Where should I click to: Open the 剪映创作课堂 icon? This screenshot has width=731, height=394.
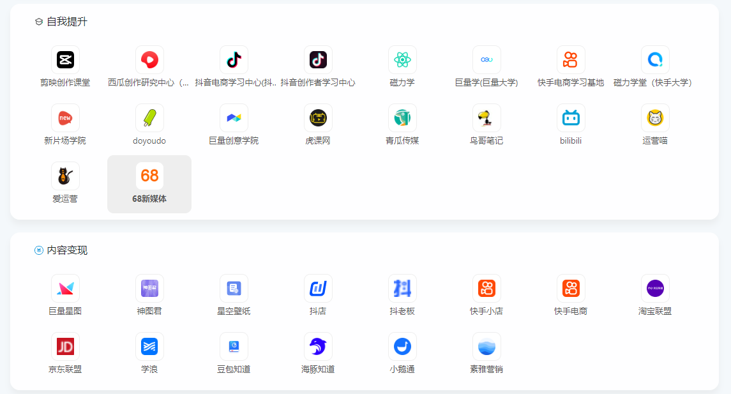[65, 59]
